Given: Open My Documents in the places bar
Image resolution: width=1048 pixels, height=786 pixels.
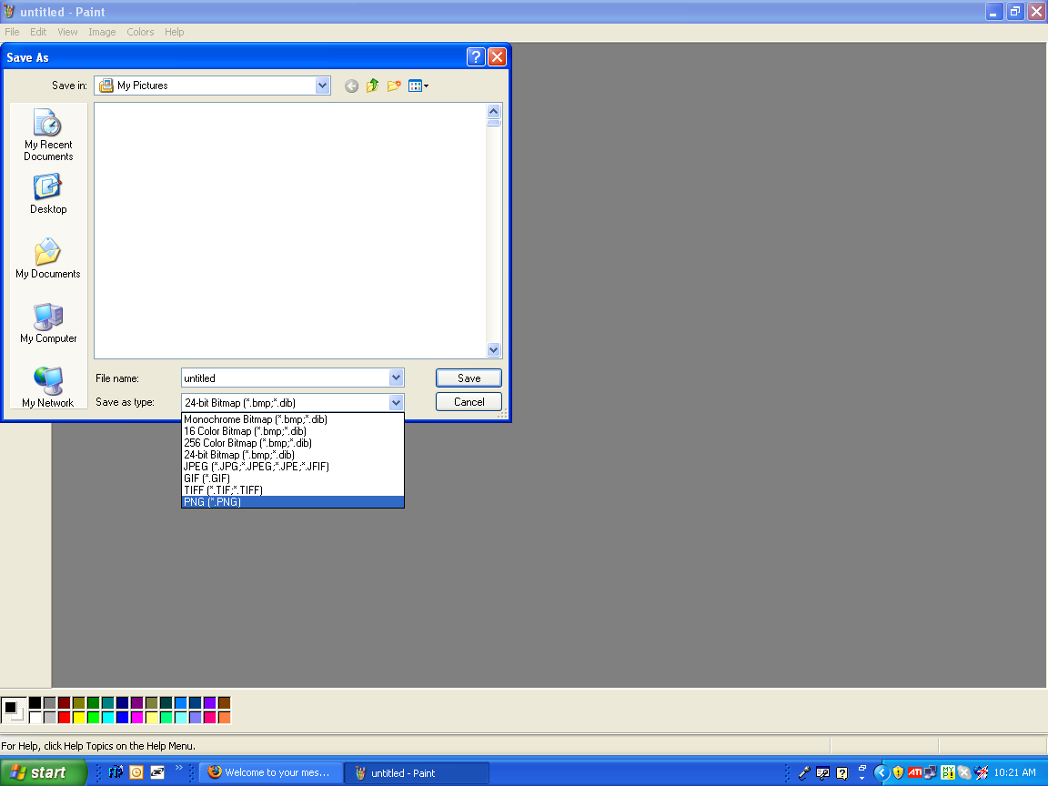Looking at the screenshot, I should click(x=48, y=258).
